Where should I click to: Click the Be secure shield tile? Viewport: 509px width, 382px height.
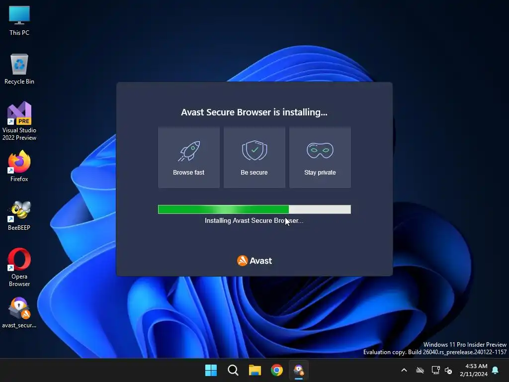coord(254,158)
